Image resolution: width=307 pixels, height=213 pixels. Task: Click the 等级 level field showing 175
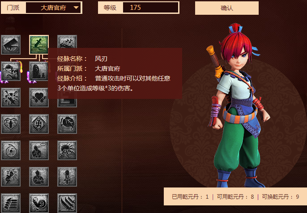coord(150,8)
